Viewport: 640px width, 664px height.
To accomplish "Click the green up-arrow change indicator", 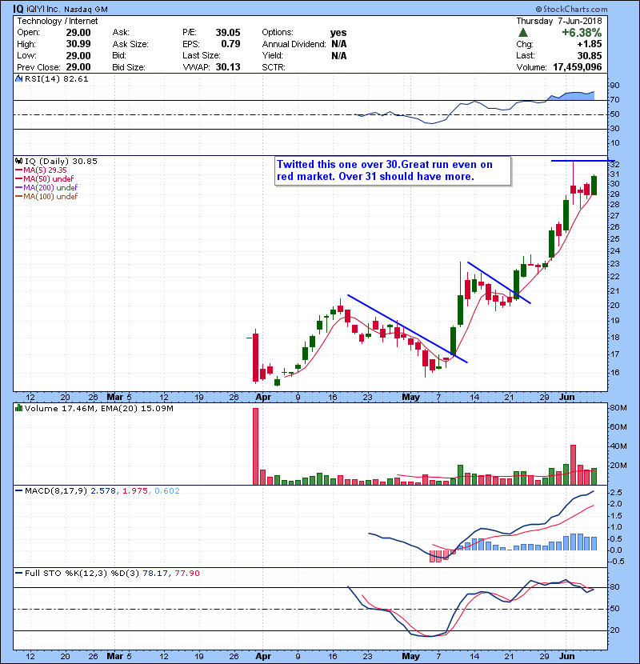I will (x=523, y=33).
